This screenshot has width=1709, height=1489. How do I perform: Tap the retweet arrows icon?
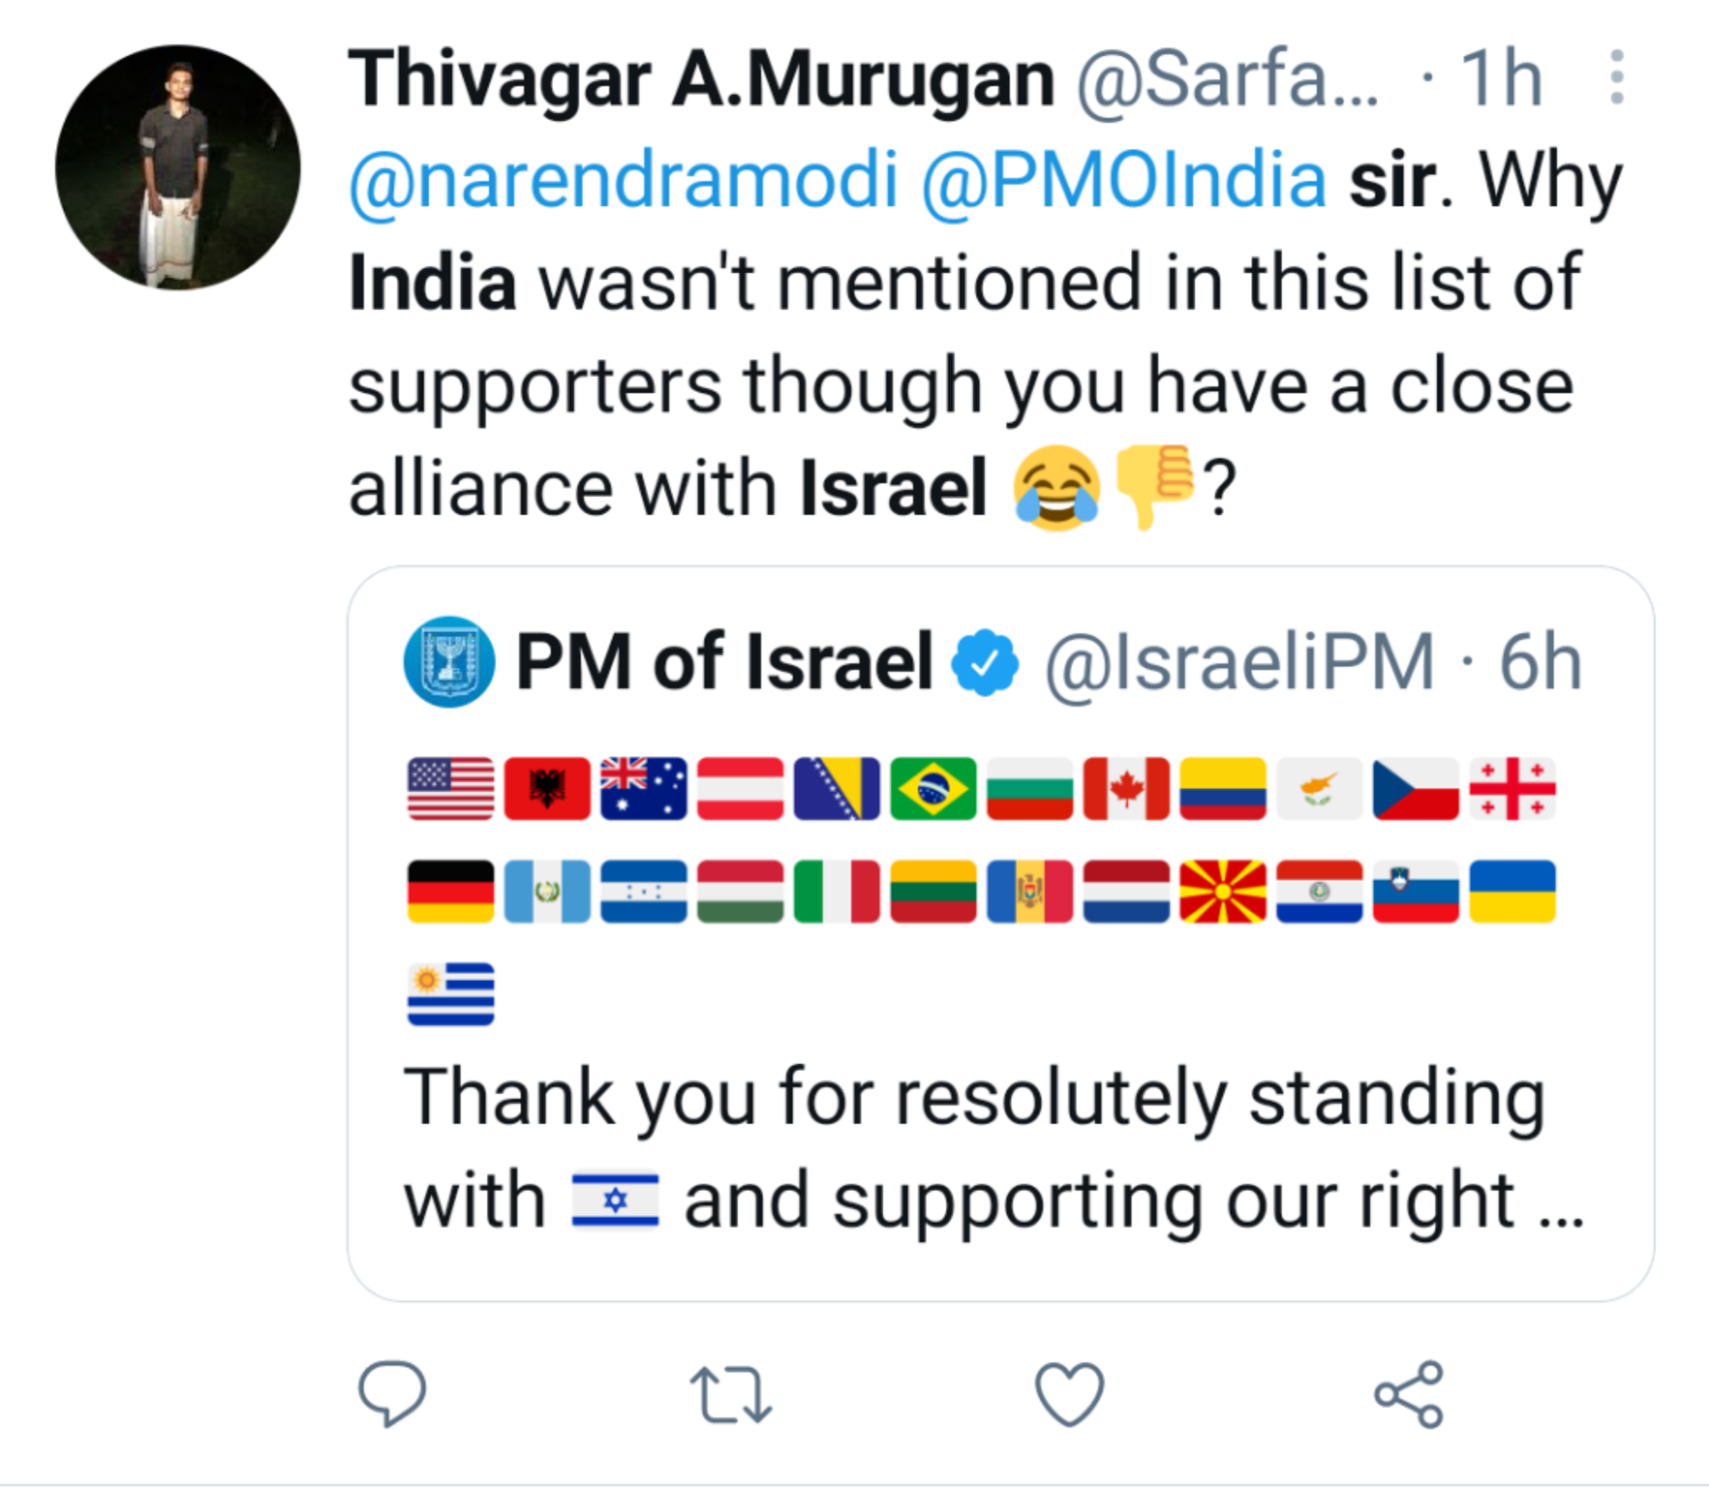[x=731, y=1393]
